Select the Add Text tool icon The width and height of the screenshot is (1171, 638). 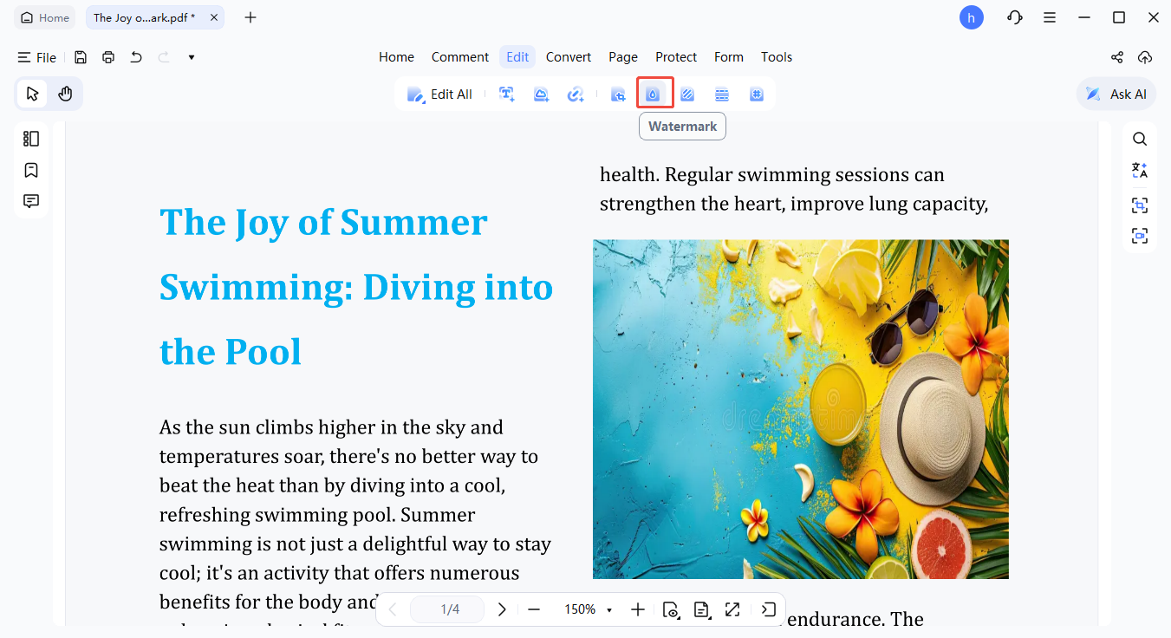(x=507, y=94)
